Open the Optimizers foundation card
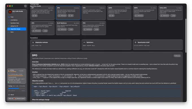The image size is (192, 109). point(106,45)
